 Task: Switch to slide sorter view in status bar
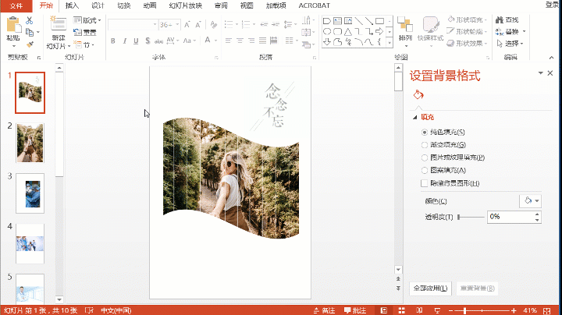pyautogui.click(x=402, y=310)
